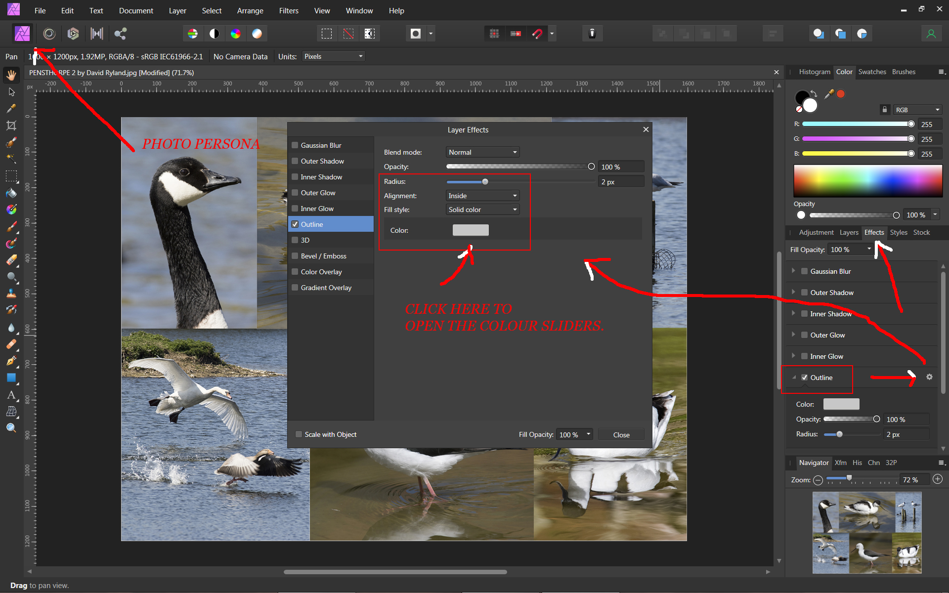Click the Develop persona icon
Screen dimensions: 949x593
tap(73, 34)
